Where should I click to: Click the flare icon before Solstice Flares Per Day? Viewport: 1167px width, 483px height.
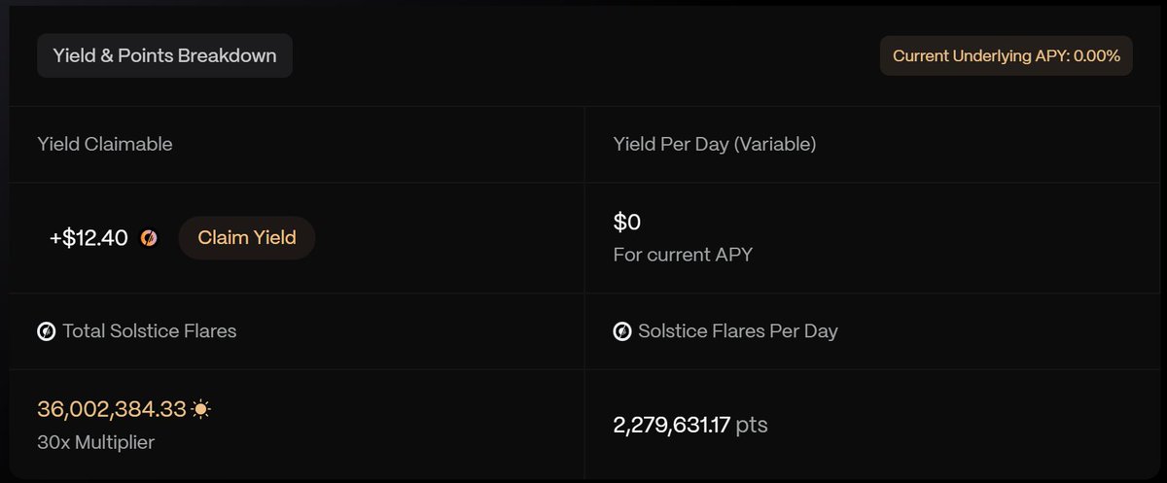tap(622, 331)
